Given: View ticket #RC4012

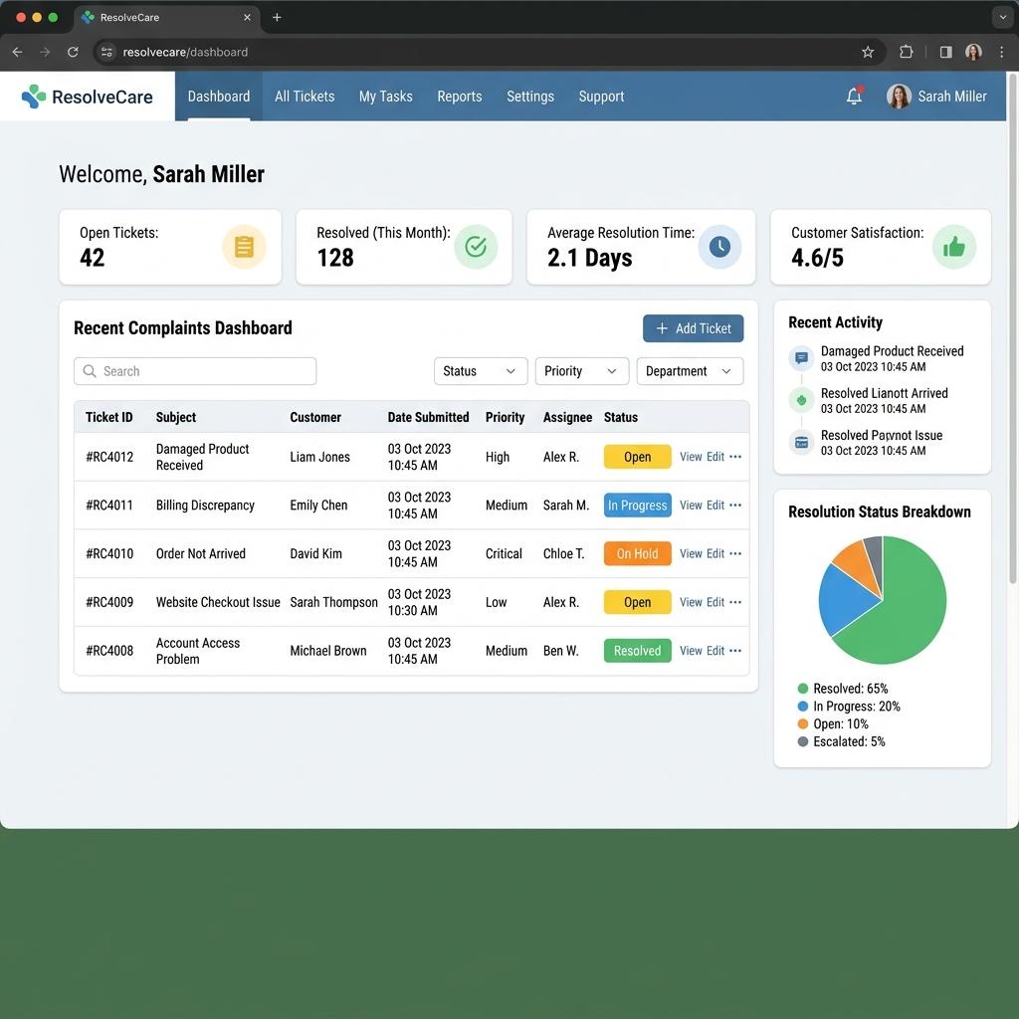Looking at the screenshot, I should coord(691,457).
